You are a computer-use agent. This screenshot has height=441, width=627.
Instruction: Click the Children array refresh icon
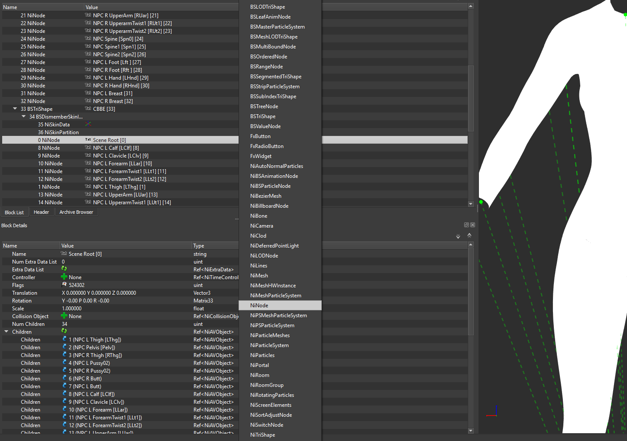[x=64, y=332]
